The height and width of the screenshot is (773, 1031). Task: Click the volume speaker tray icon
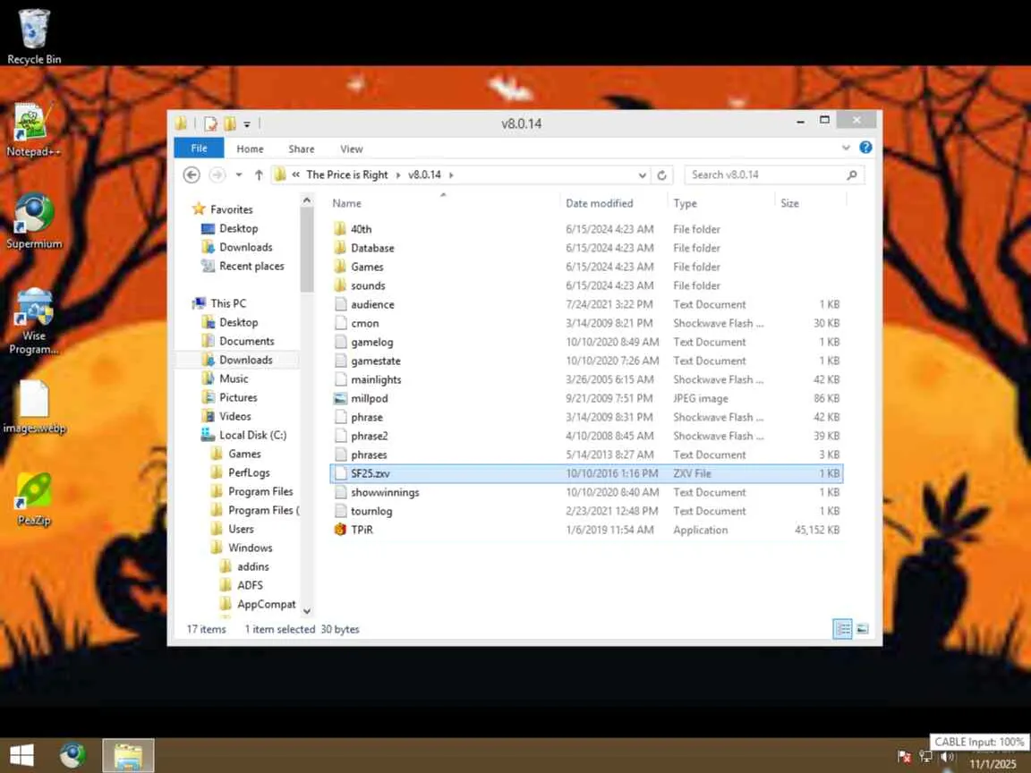948,757
